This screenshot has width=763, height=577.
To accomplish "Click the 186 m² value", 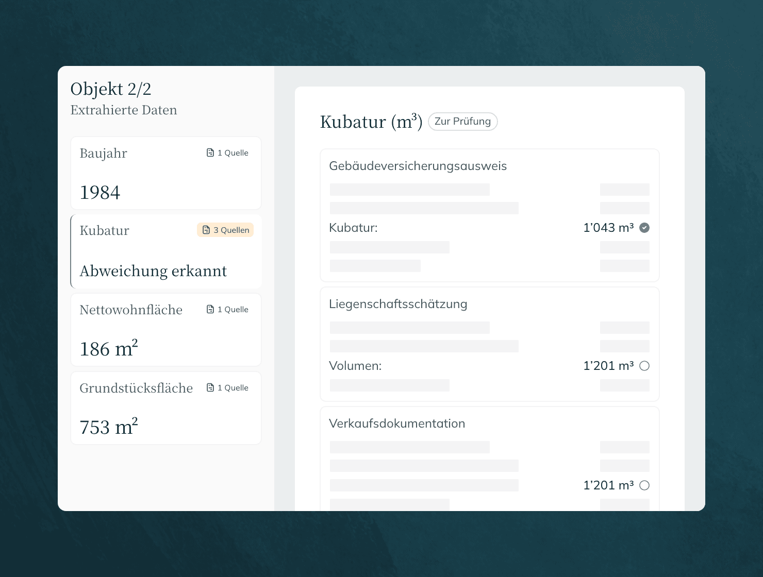I will point(109,349).
